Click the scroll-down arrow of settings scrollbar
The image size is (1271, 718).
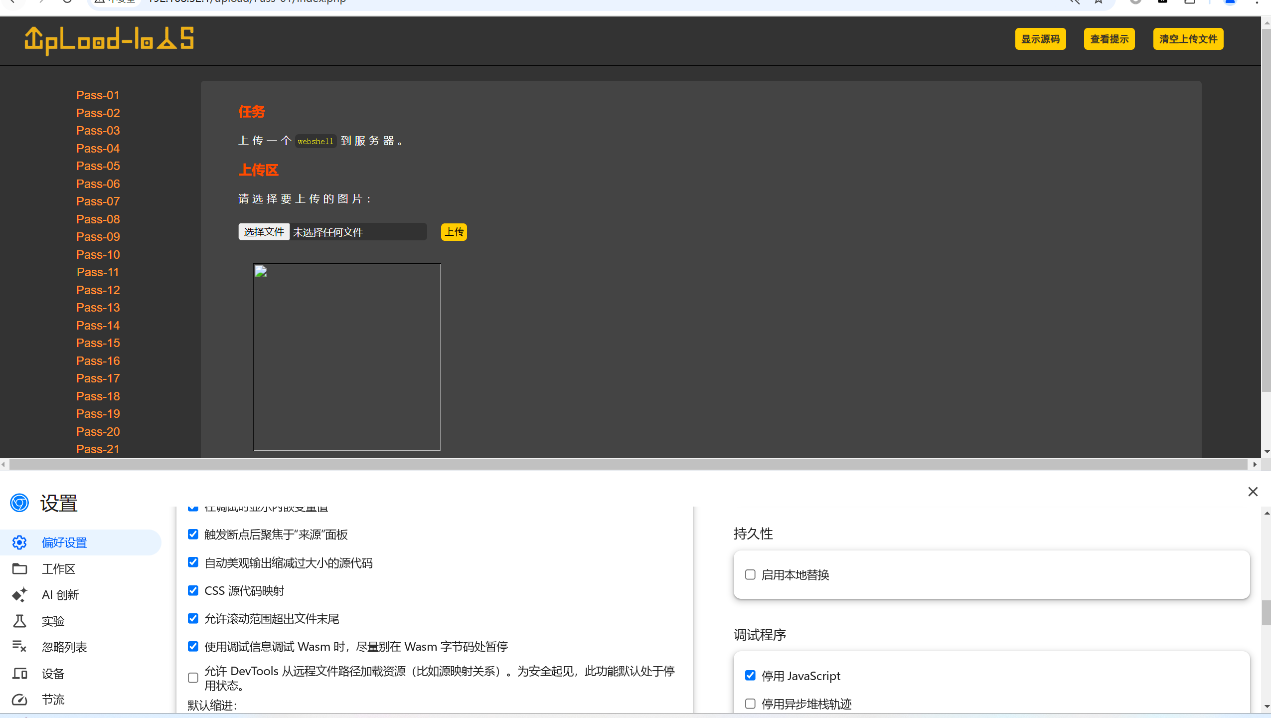[1267, 707]
